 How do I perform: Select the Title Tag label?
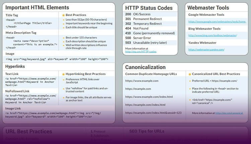click(x=12, y=15)
